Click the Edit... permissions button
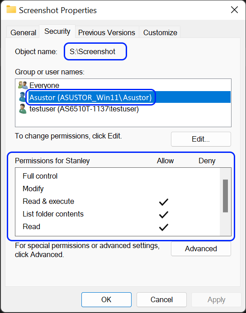 click(x=201, y=139)
